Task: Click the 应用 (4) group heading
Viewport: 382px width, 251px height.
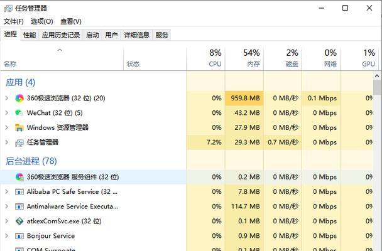Action: 21,82
